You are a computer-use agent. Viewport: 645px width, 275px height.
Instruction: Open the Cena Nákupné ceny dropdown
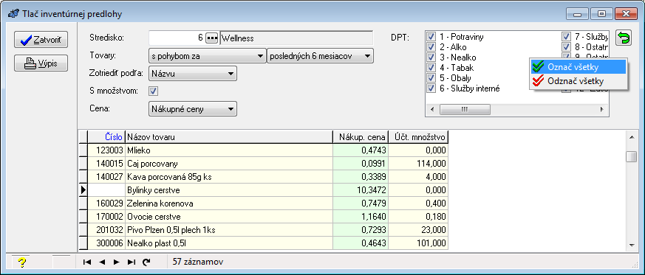[x=193, y=109]
